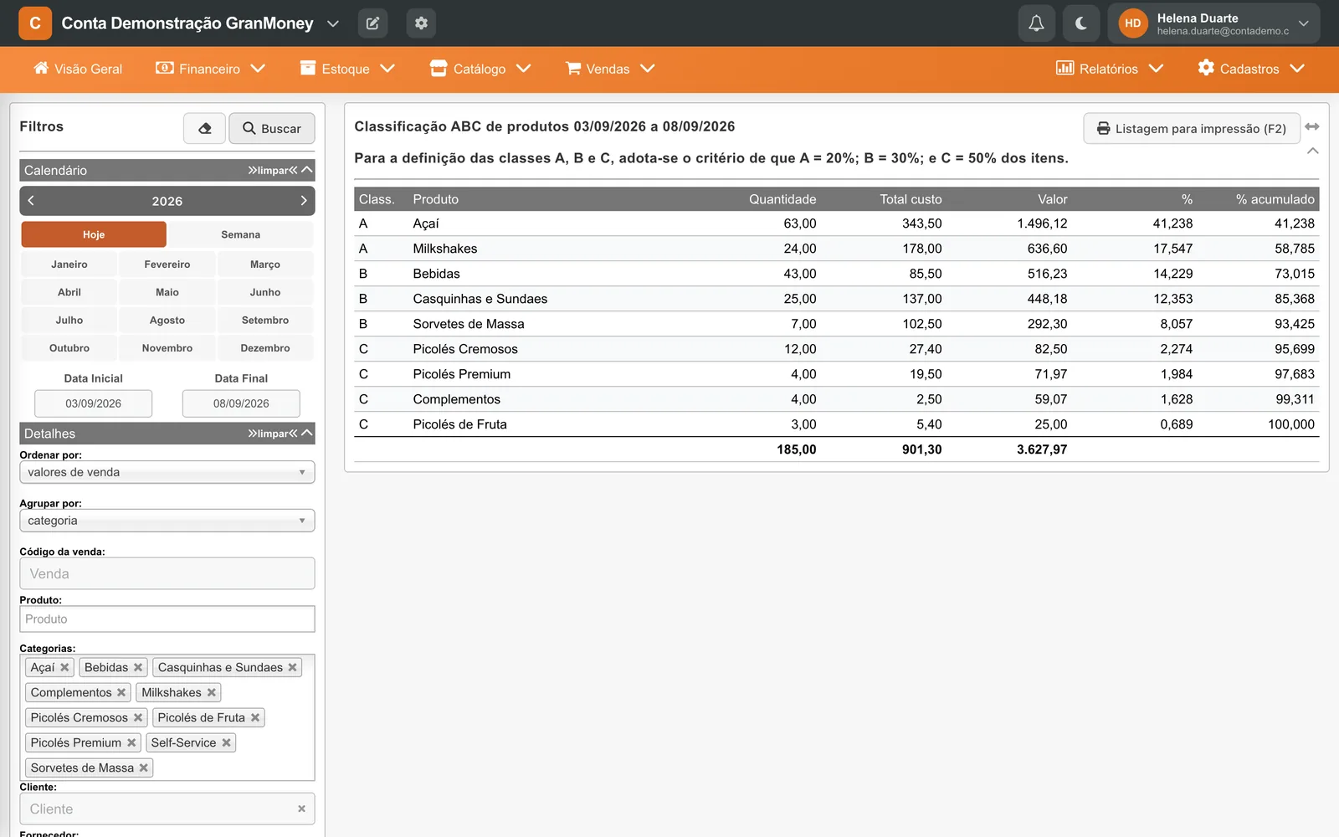1339x837 pixels.
Task: Remove the Complementos category tag
Action: point(121,692)
